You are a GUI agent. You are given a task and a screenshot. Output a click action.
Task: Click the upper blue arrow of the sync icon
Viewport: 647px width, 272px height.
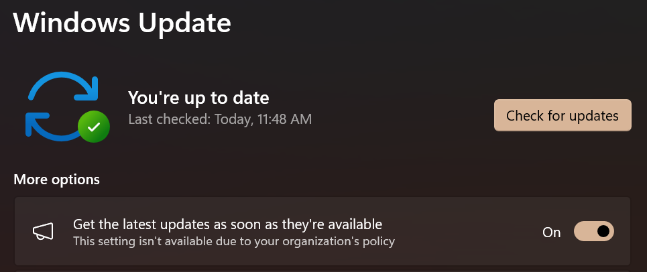pyautogui.click(x=67, y=83)
